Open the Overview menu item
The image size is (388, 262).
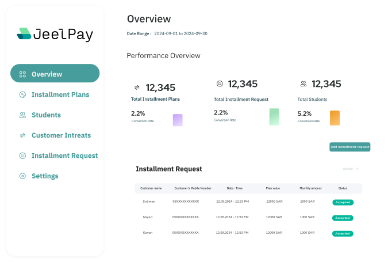click(x=55, y=73)
